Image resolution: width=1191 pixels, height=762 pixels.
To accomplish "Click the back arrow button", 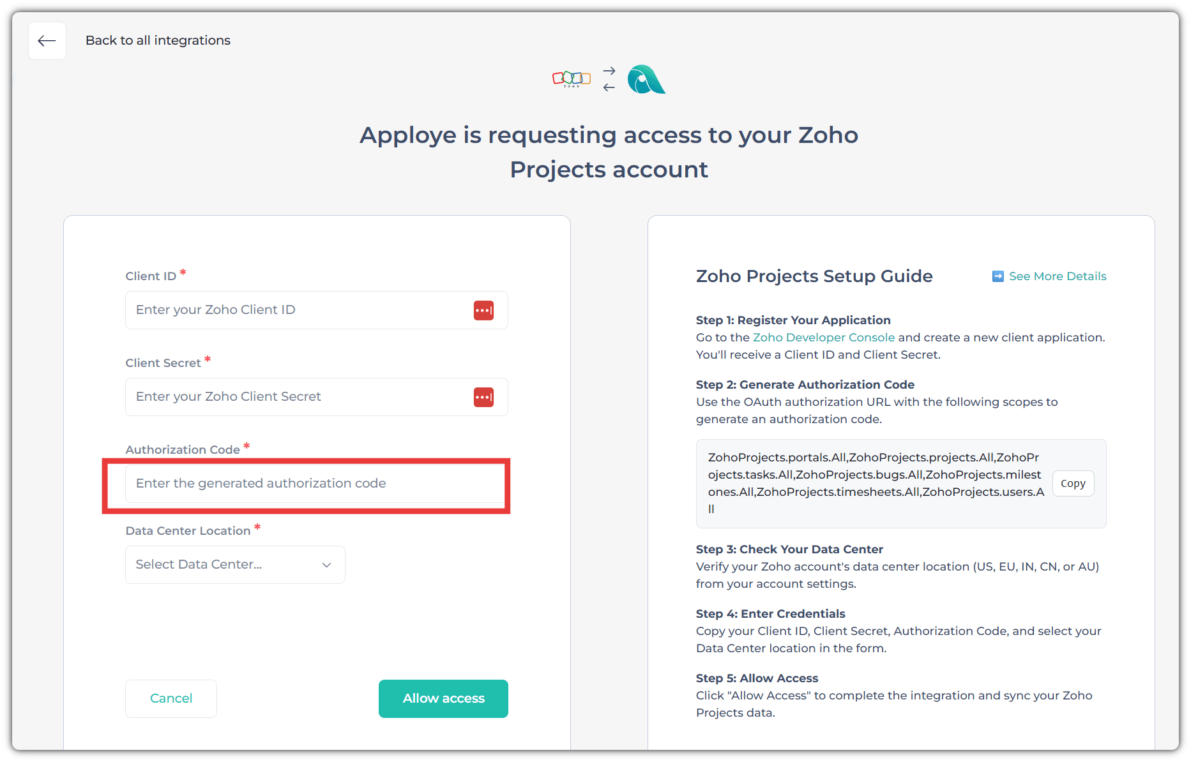I will [47, 41].
